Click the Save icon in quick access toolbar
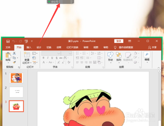The width and height of the screenshot is (164, 126). [8, 41]
